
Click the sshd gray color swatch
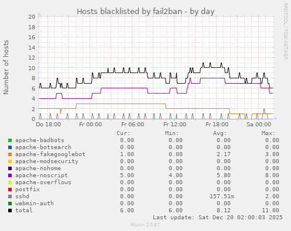[10, 196]
